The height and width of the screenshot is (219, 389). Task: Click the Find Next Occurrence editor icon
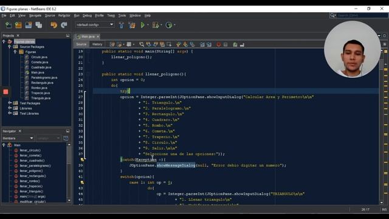156,44
